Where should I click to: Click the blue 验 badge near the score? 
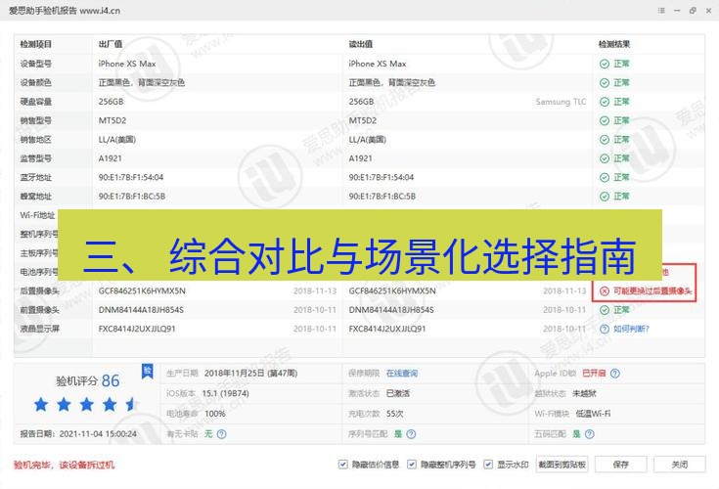[147, 372]
